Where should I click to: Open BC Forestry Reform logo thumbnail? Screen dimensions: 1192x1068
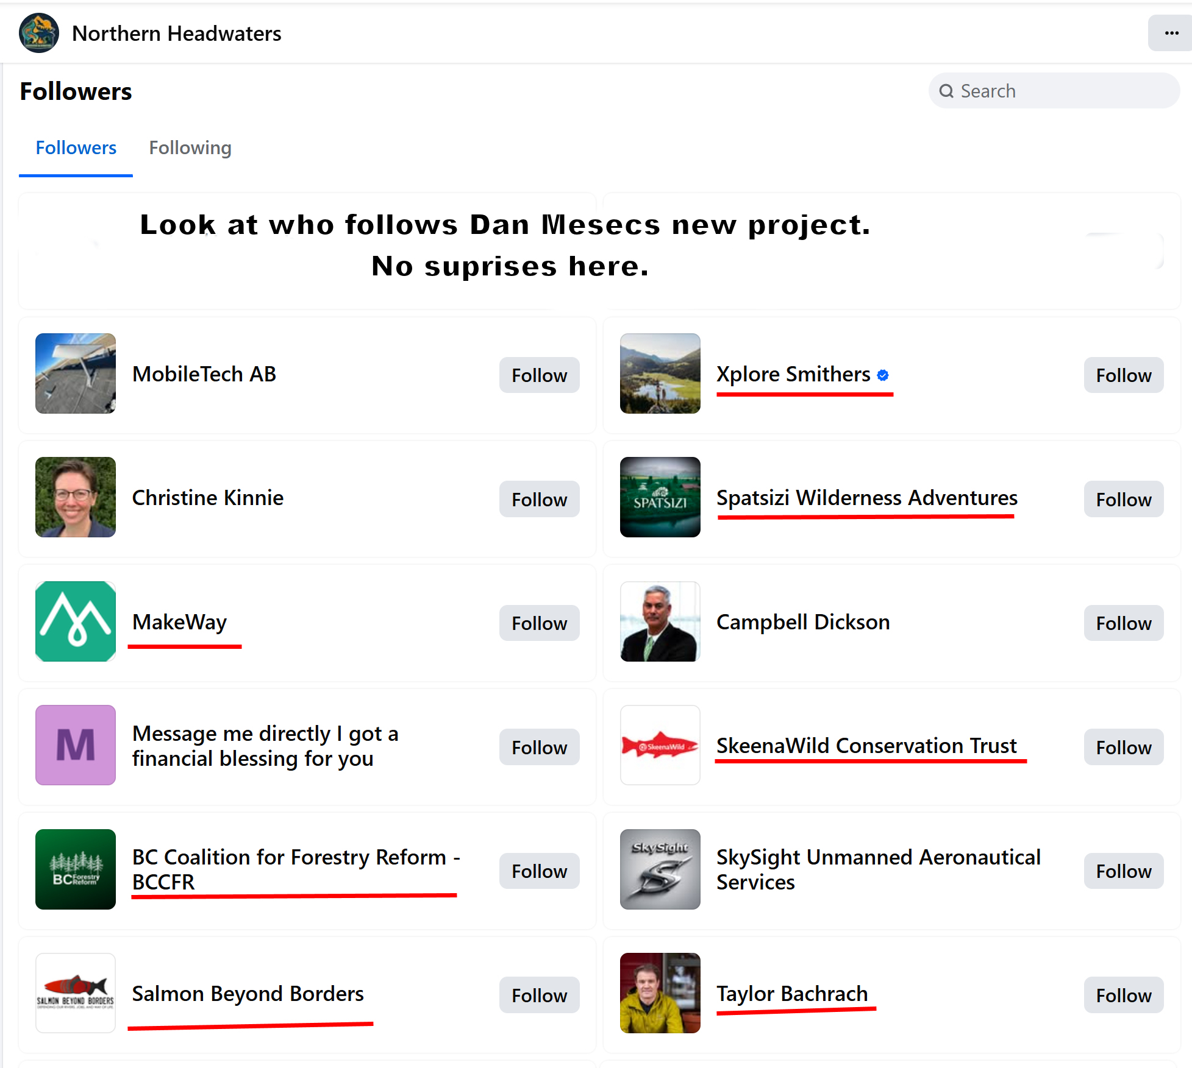[76, 869]
